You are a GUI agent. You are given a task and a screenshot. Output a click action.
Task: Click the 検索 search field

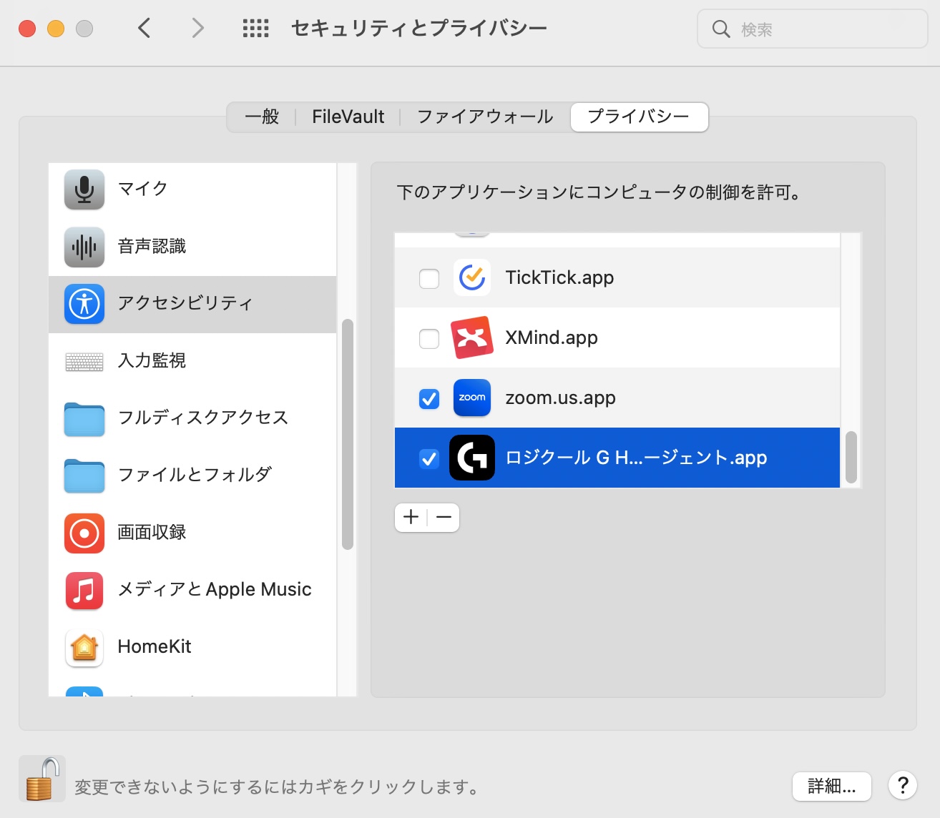click(x=813, y=29)
